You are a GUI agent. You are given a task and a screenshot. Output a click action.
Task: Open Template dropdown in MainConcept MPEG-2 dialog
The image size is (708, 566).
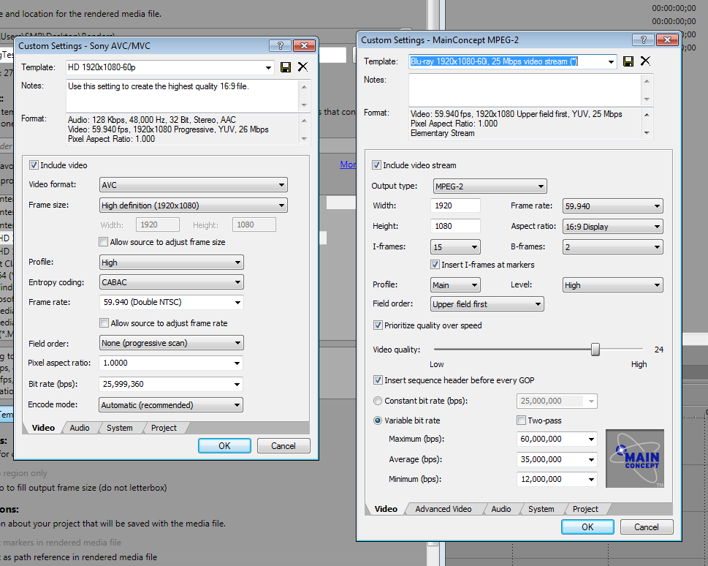[x=513, y=61]
